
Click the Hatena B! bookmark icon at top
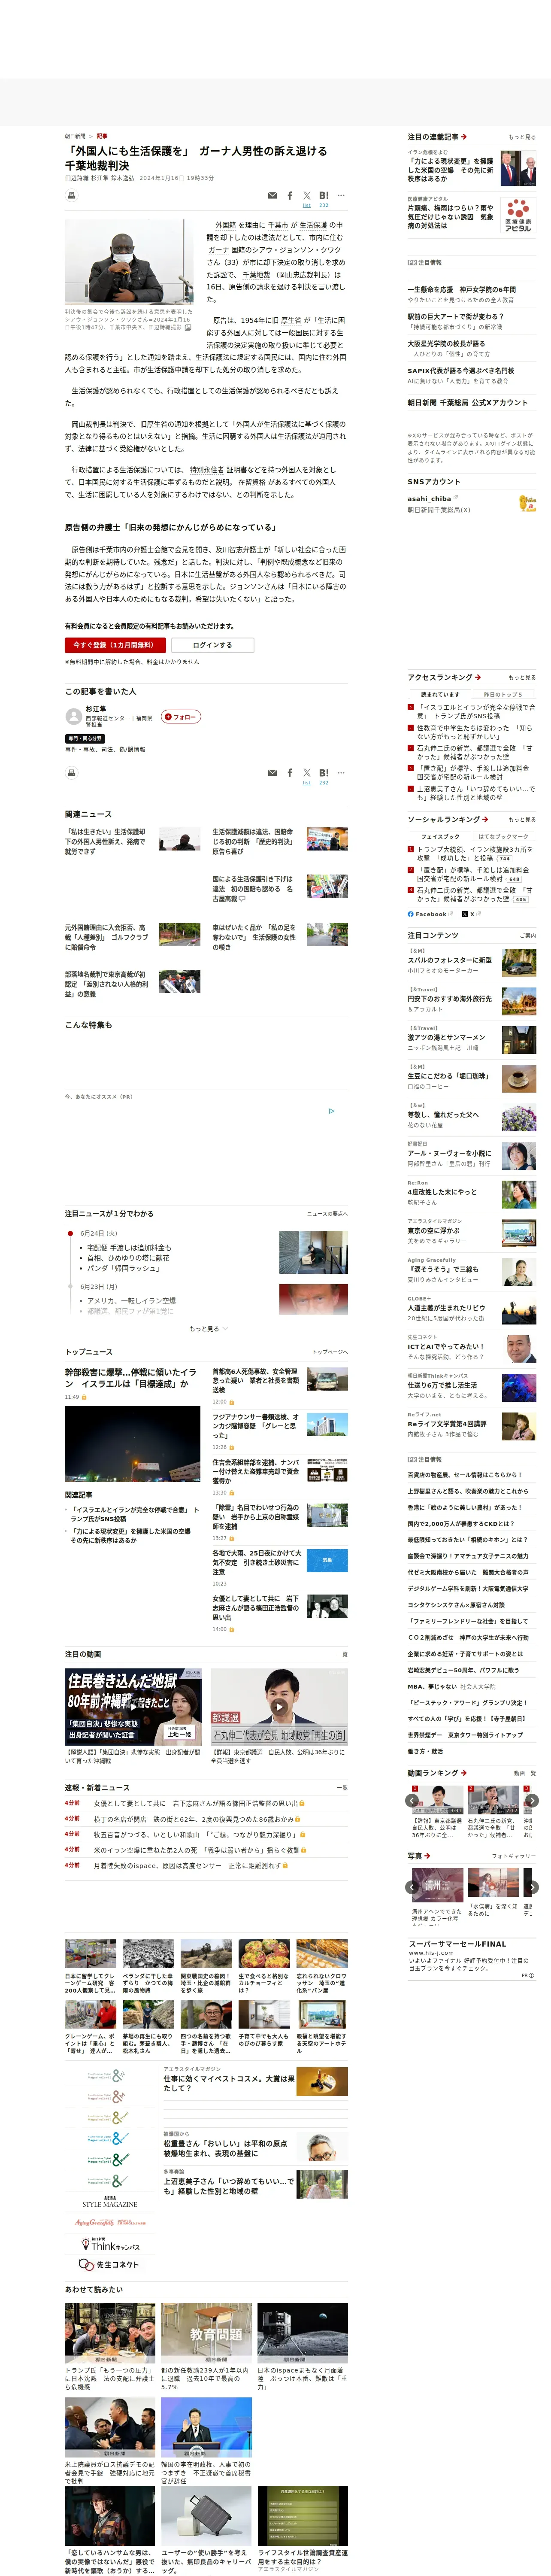click(323, 196)
